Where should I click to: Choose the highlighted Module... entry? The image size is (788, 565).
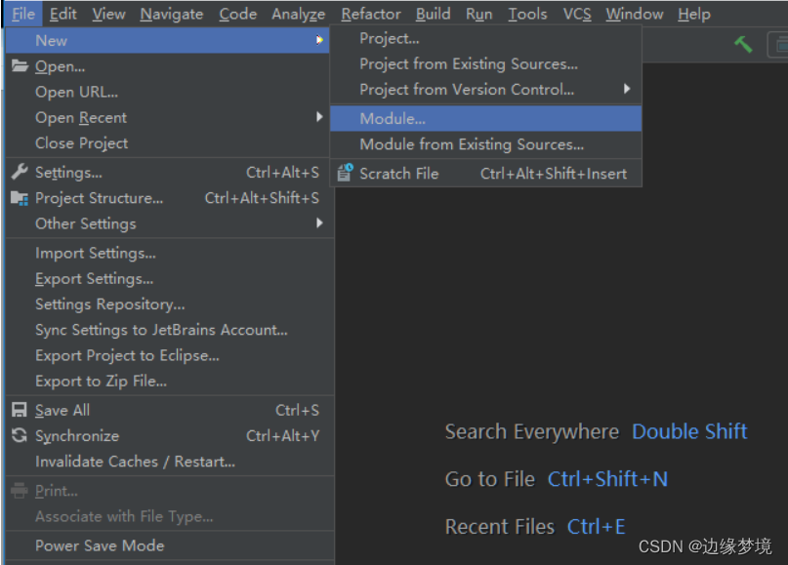(x=485, y=118)
